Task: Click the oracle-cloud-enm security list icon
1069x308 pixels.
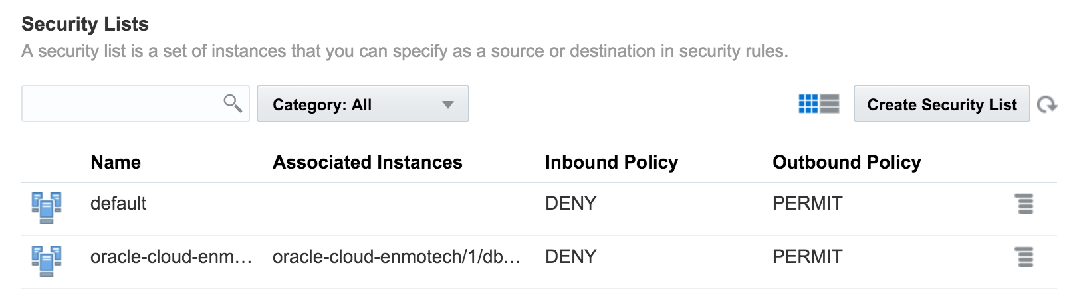Action: pyautogui.click(x=47, y=261)
